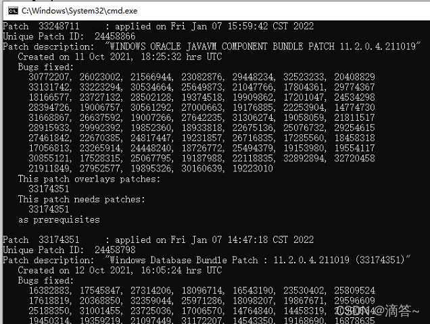
Task: Click bug number 30772207
Action: [x=49, y=77]
